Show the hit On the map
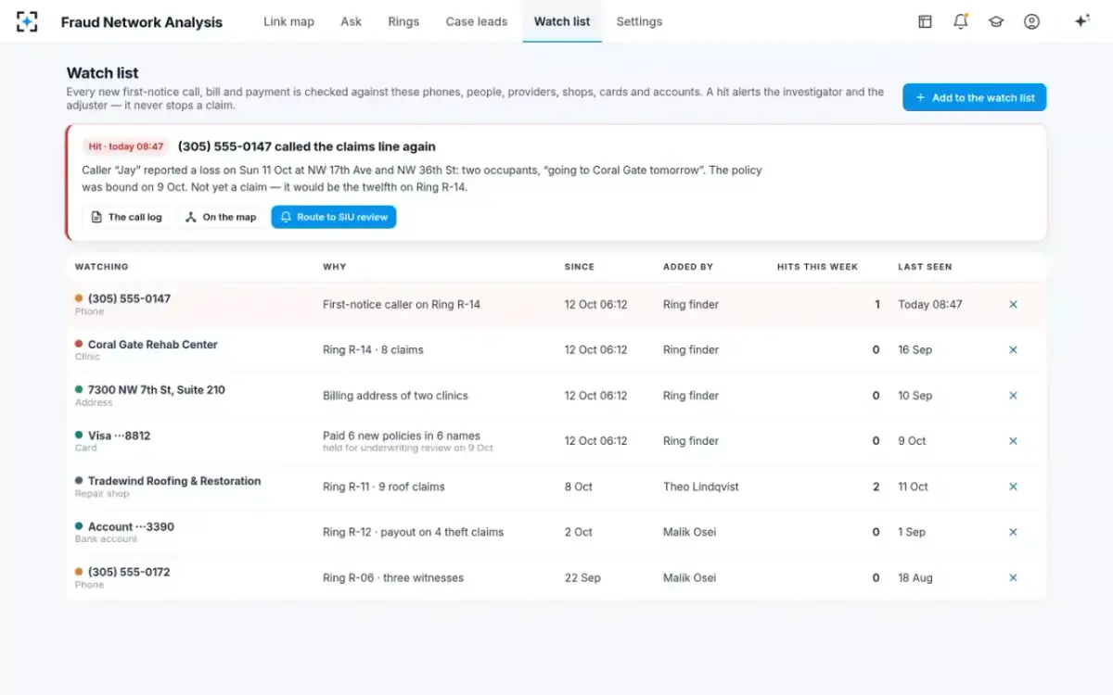Image resolution: width=1113 pixels, height=695 pixels. point(221,217)
